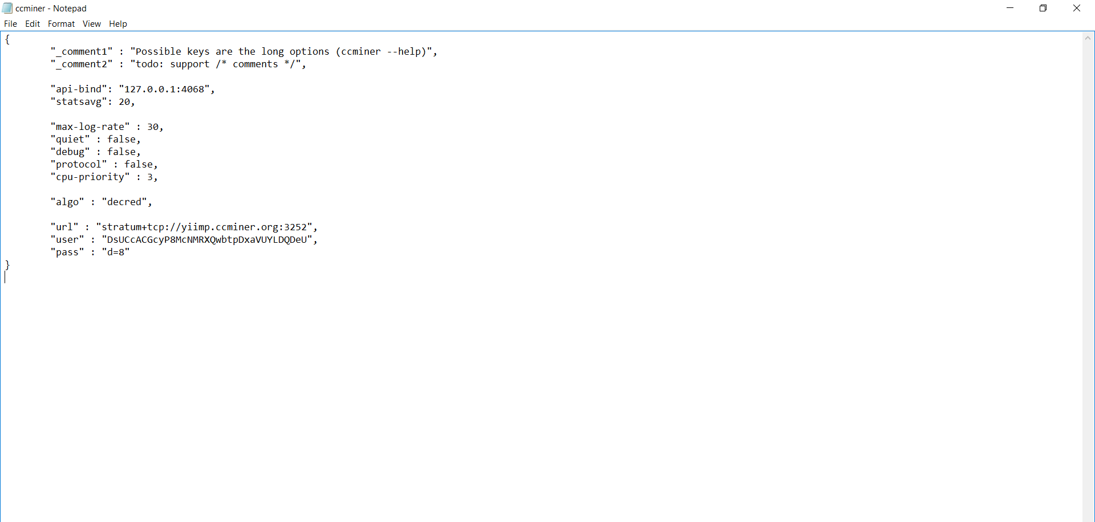
Task: Open the Format menu
Action: pos(61,24)
